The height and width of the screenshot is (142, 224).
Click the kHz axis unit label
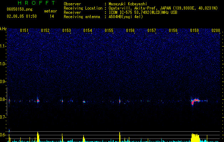click(3, 29)
